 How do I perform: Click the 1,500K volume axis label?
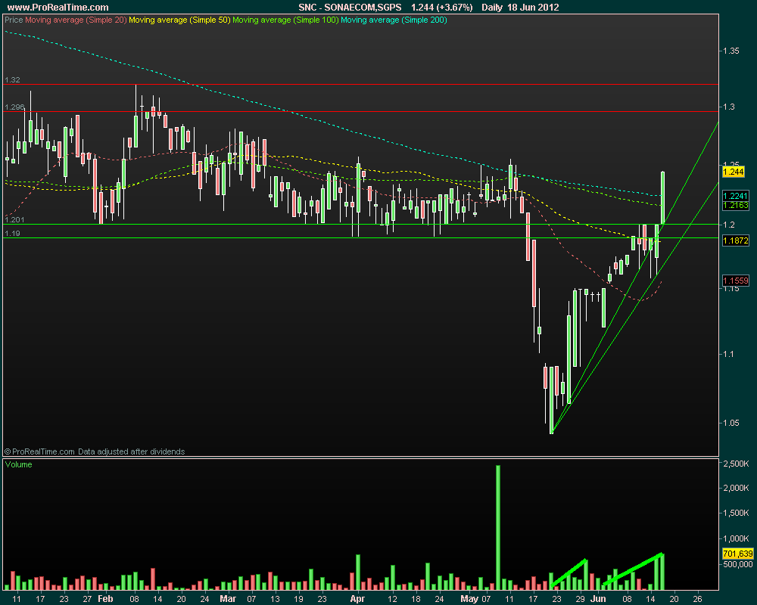pos(737,513)
